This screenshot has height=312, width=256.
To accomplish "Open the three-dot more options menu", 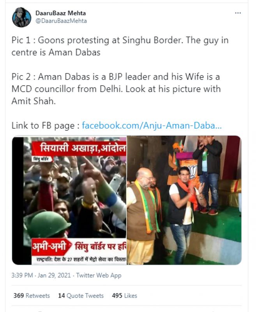I will point(238,13).
